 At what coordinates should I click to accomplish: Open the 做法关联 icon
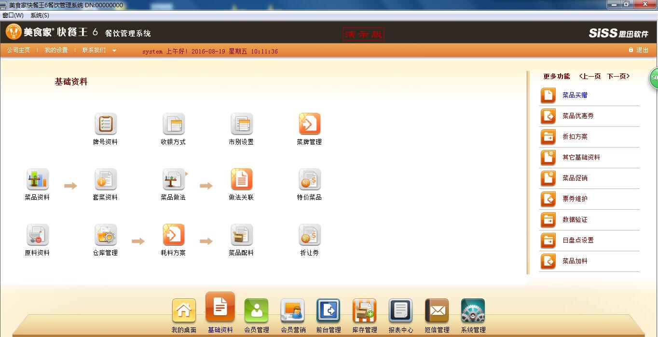(242, 179)
